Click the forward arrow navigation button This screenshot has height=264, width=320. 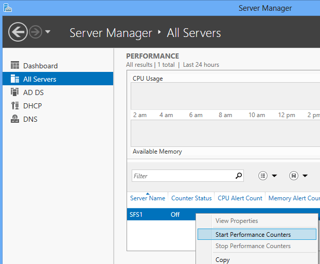[x=35, y=32]
